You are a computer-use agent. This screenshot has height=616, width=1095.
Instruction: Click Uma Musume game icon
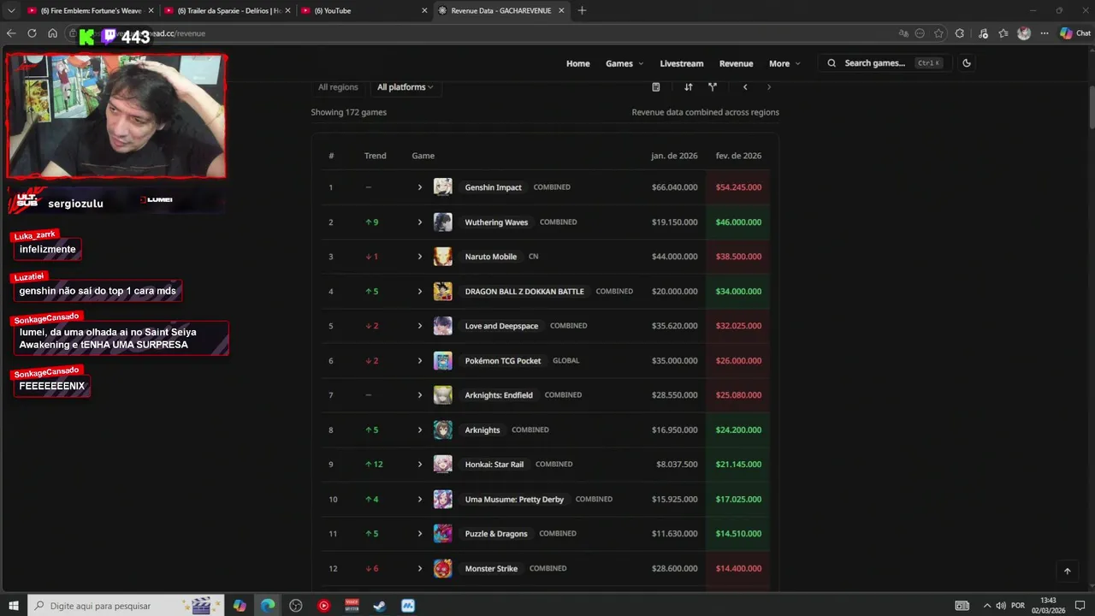click(x=442, y=500)
